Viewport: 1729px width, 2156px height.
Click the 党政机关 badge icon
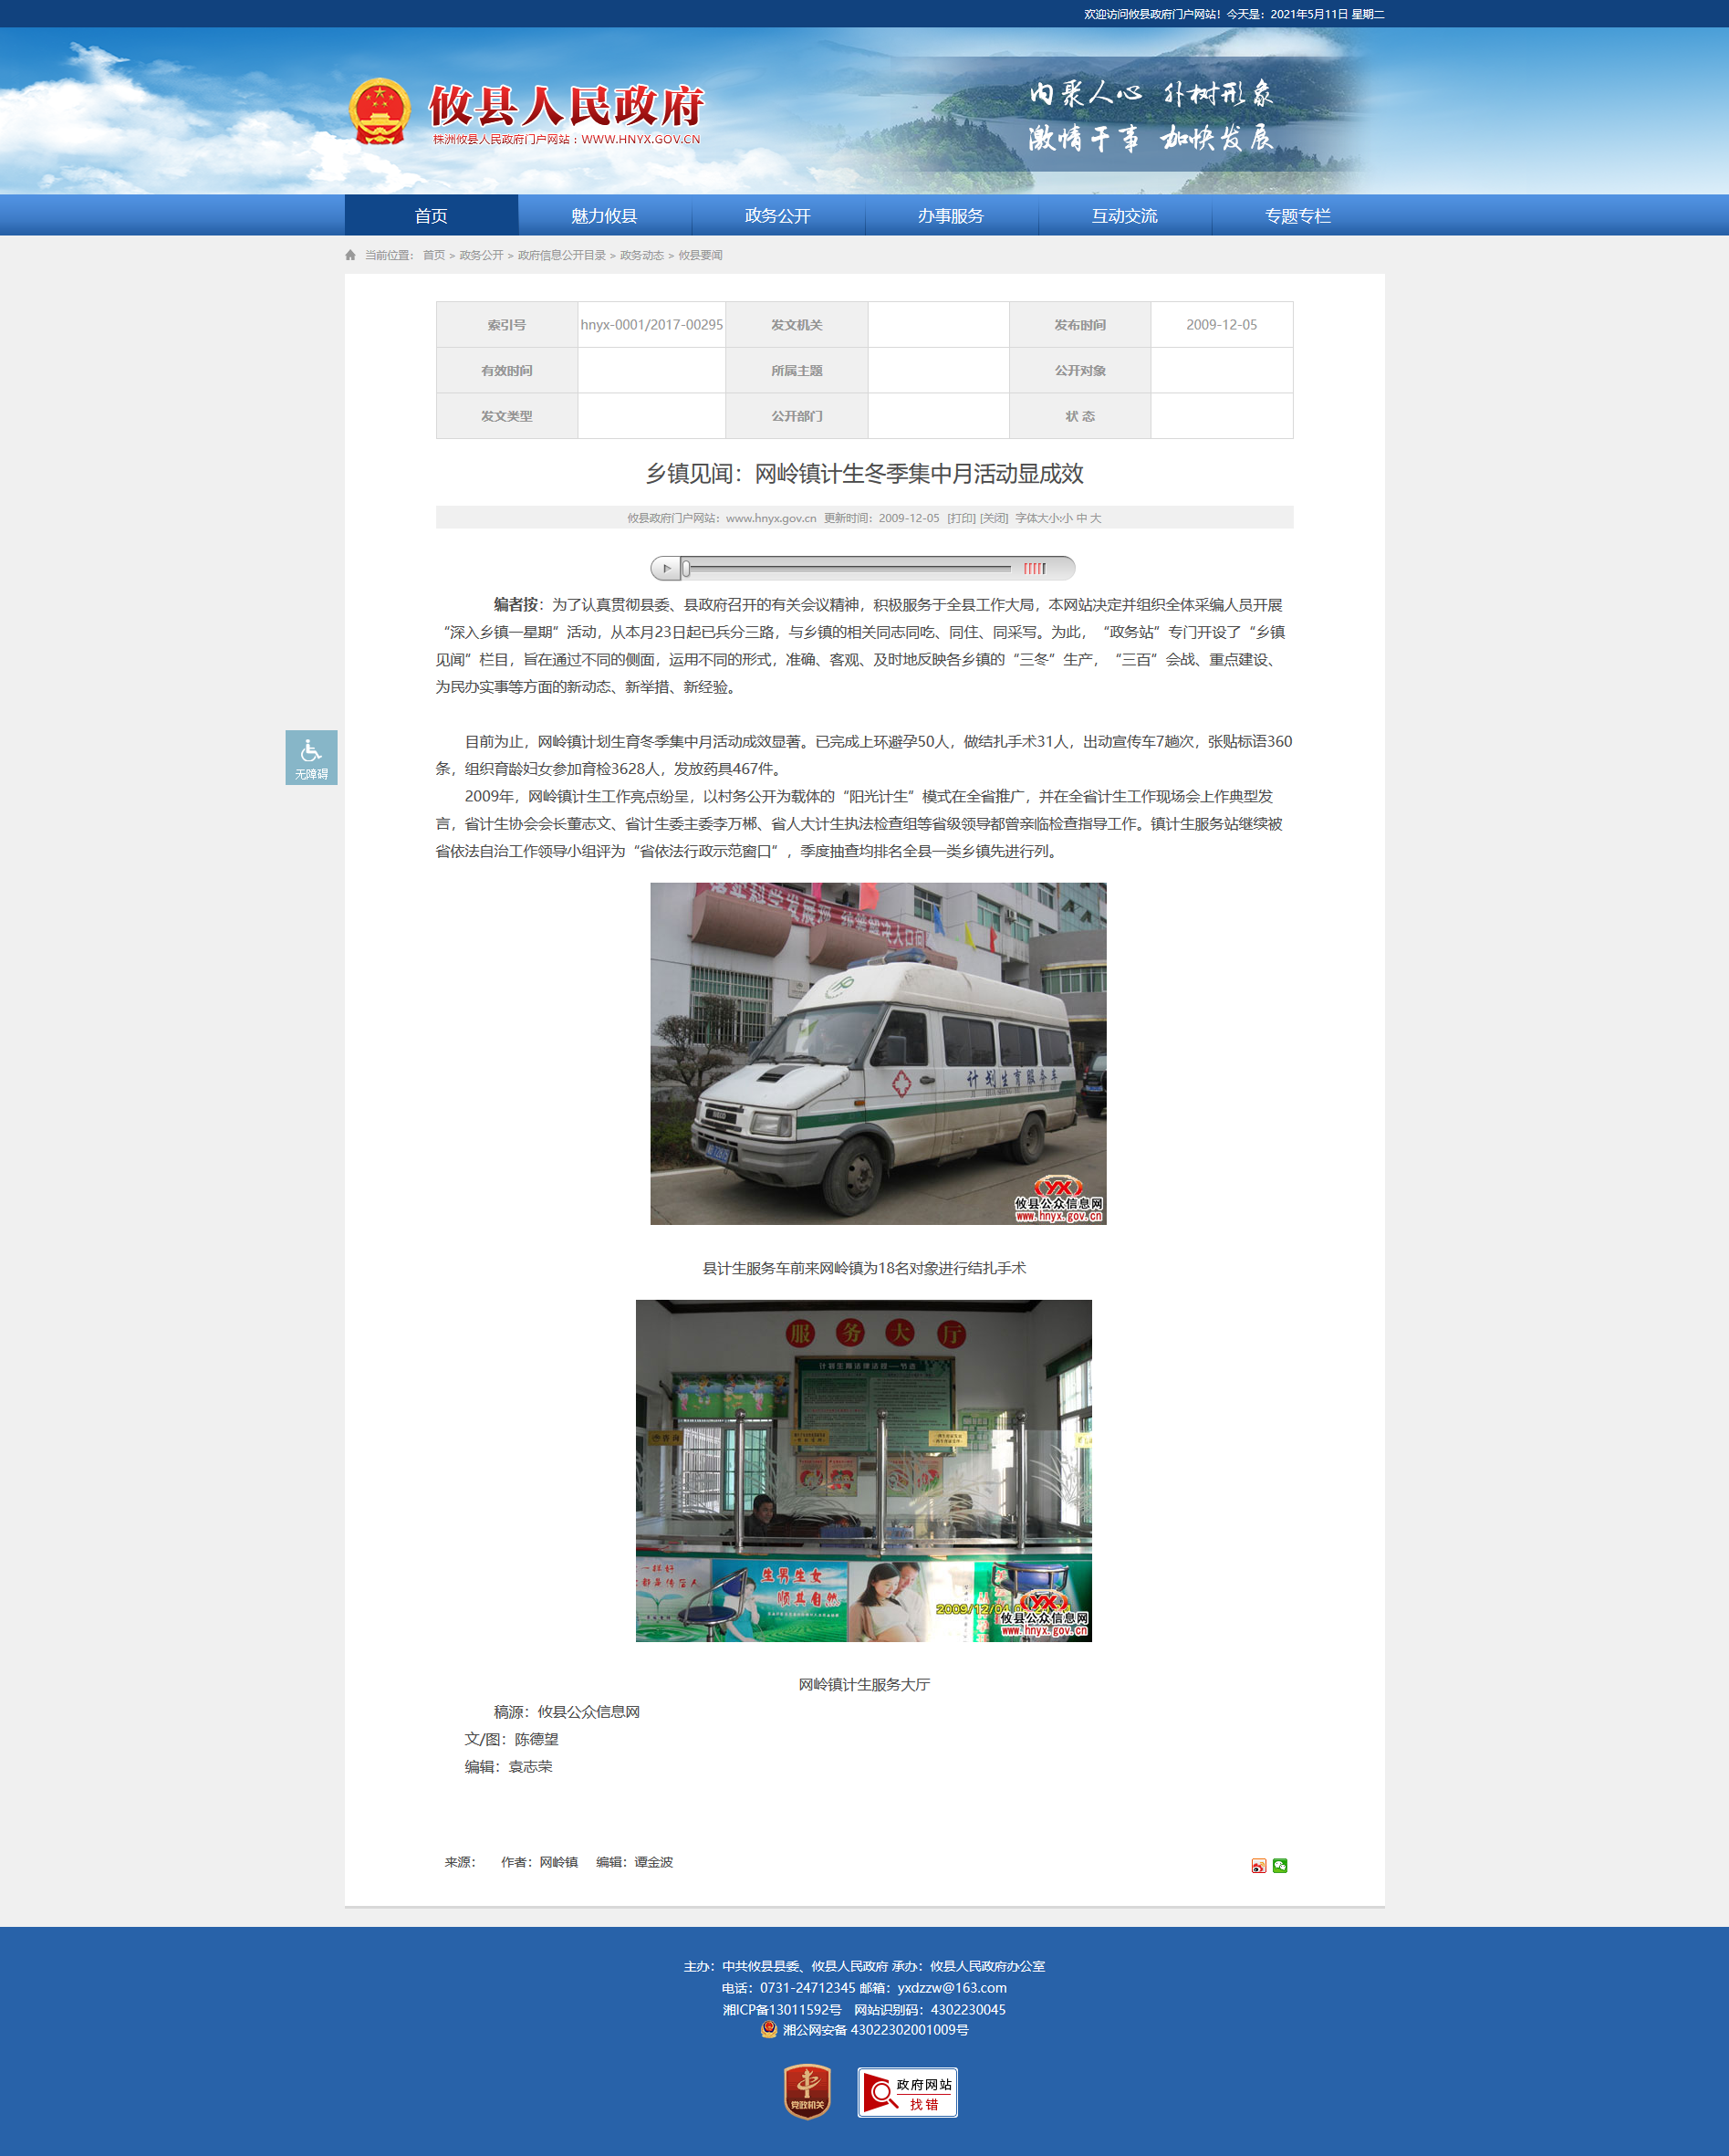click(x=807, y=2091)
